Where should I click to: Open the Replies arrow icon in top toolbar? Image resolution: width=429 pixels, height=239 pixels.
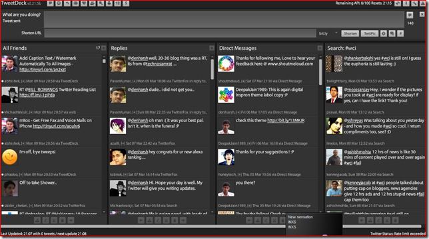tap(67, 3)
